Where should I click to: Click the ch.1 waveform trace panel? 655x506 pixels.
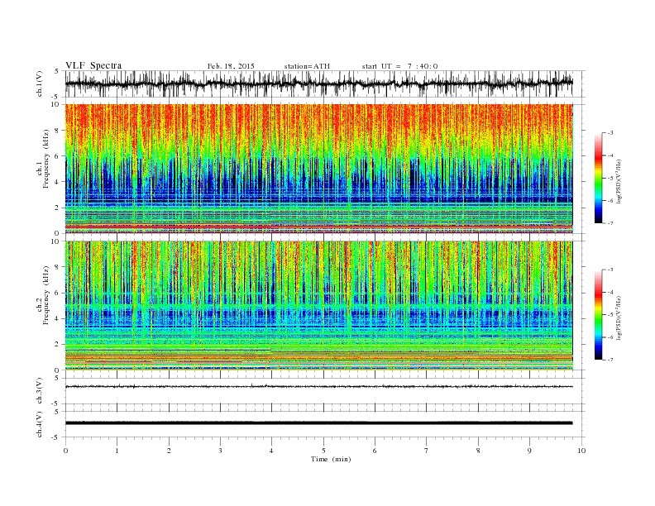tap(325, 84)
